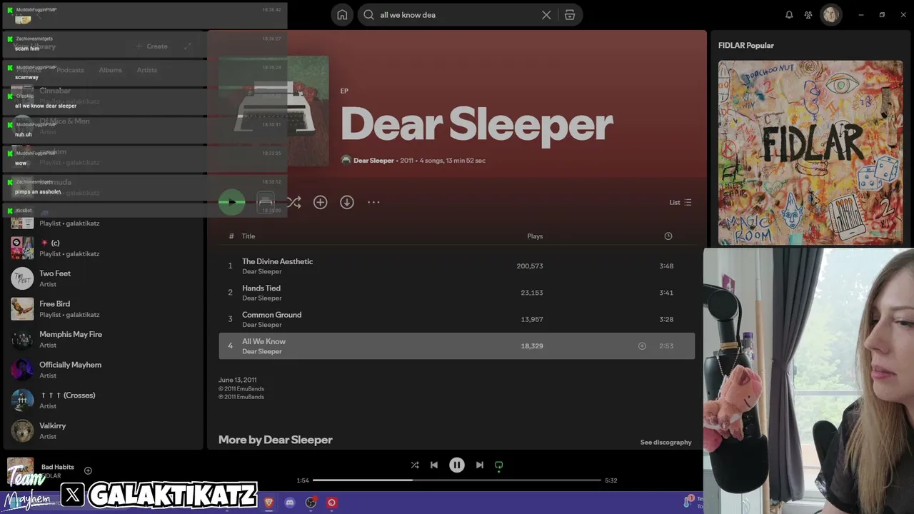This screenshot has width=914, height=514.
Task: Toggle shuffle in the player bar
Action: [x=415, y=465]
